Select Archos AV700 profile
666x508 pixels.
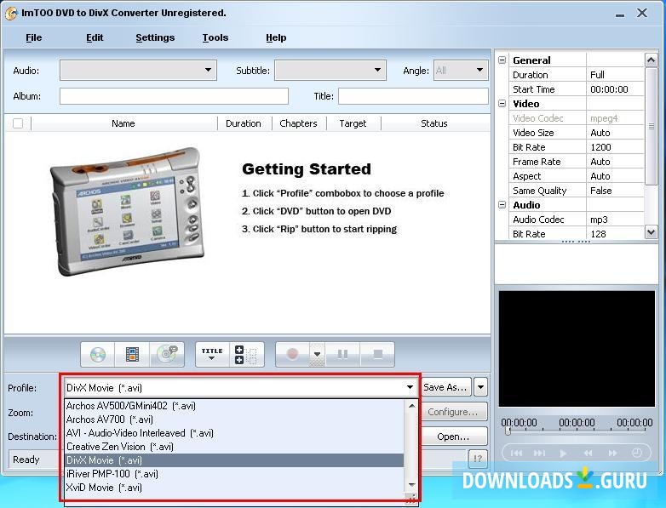pos(234,420)
